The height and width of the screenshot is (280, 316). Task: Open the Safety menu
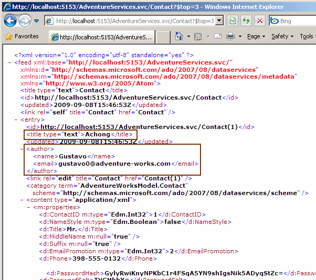282,37
